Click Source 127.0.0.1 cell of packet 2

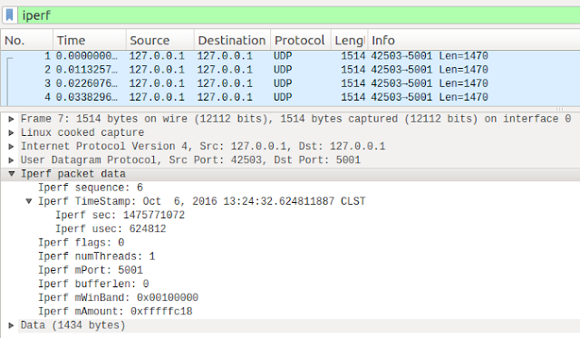pos(157,70)
